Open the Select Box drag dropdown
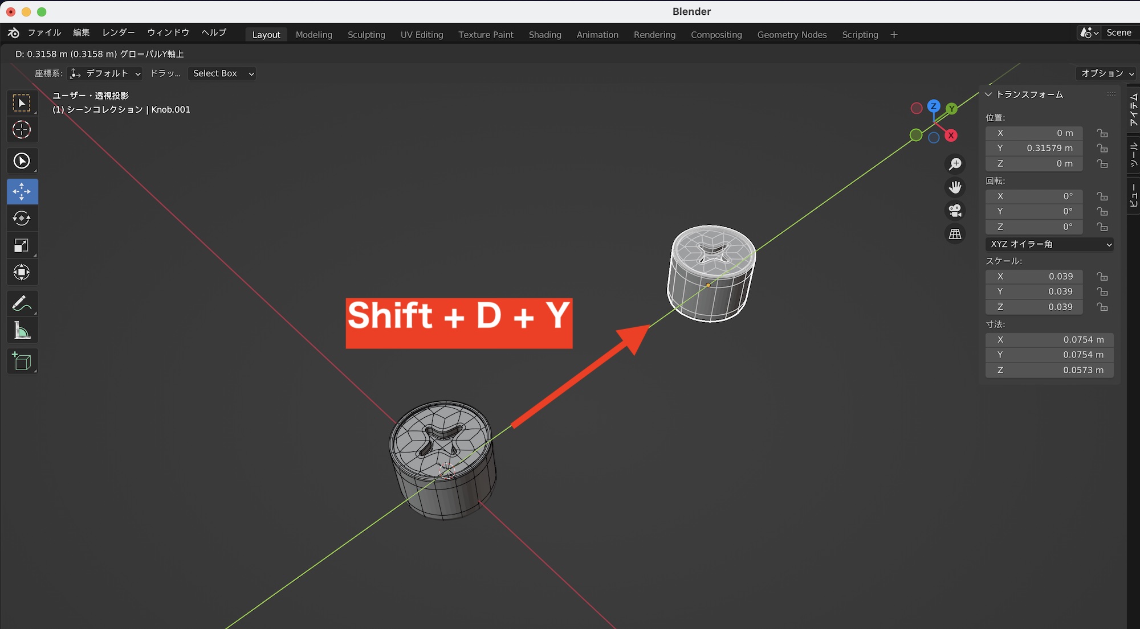 [x=222, y=73]
